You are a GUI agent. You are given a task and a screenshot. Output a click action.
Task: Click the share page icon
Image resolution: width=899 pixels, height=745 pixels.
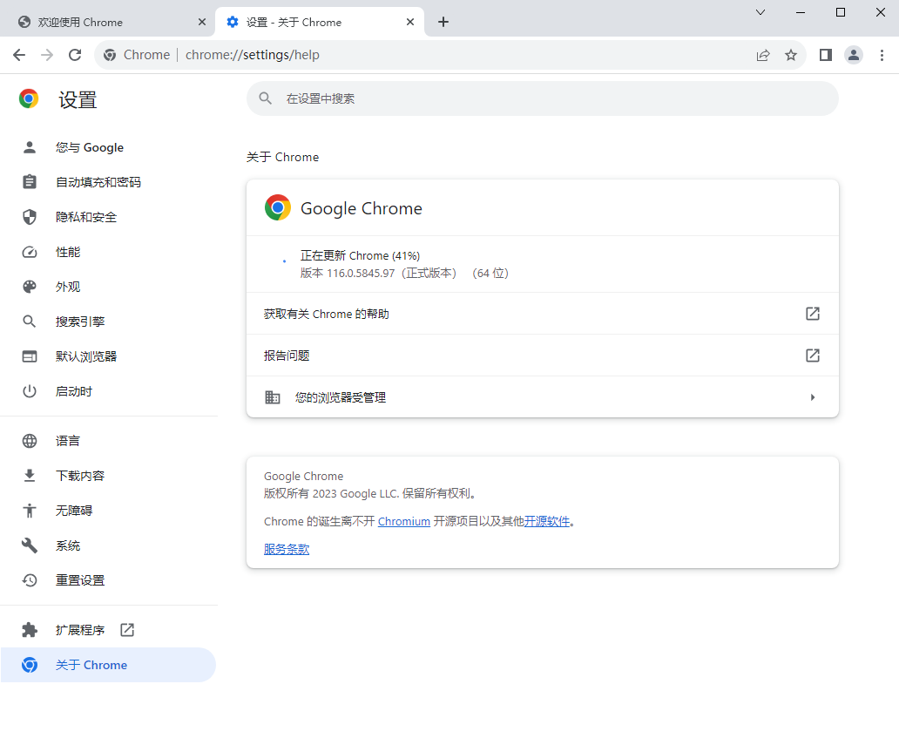pos(763,55)
